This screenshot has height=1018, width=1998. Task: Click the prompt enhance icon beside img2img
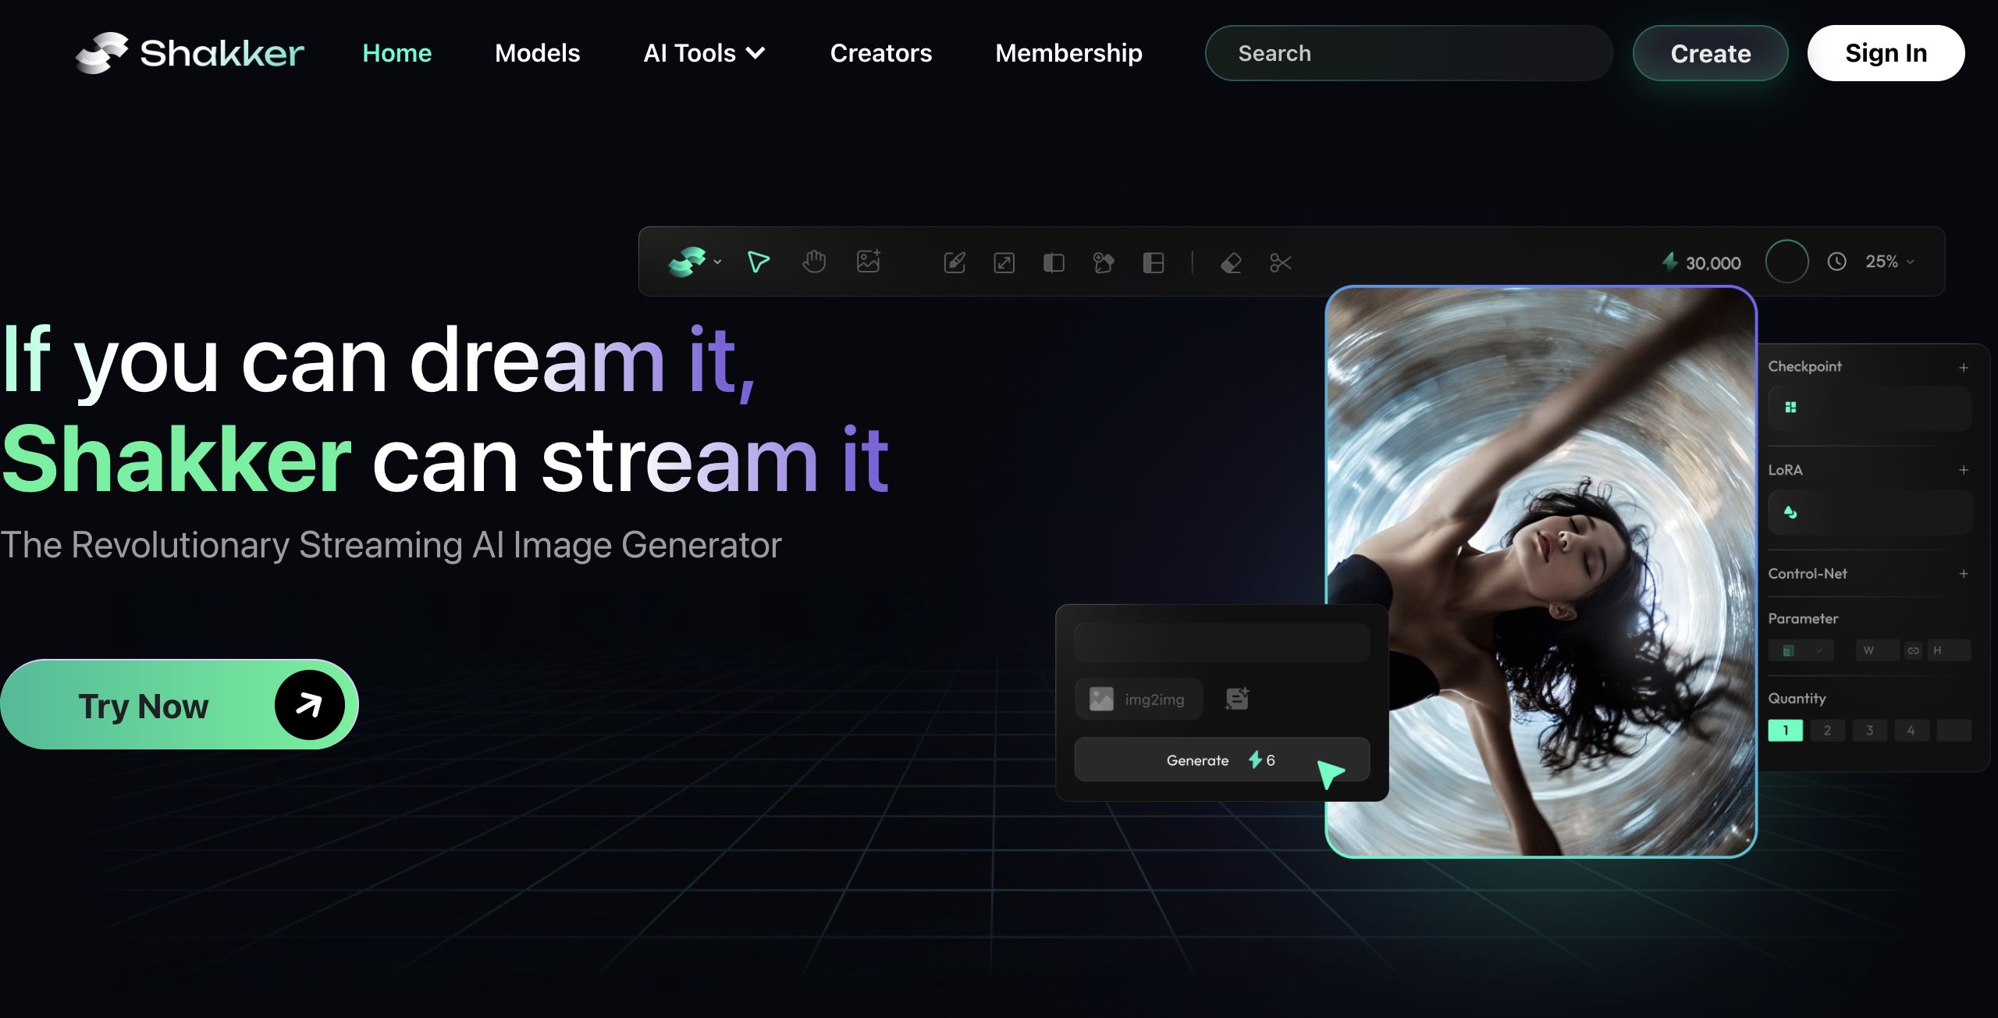(x=1237, y=699)
